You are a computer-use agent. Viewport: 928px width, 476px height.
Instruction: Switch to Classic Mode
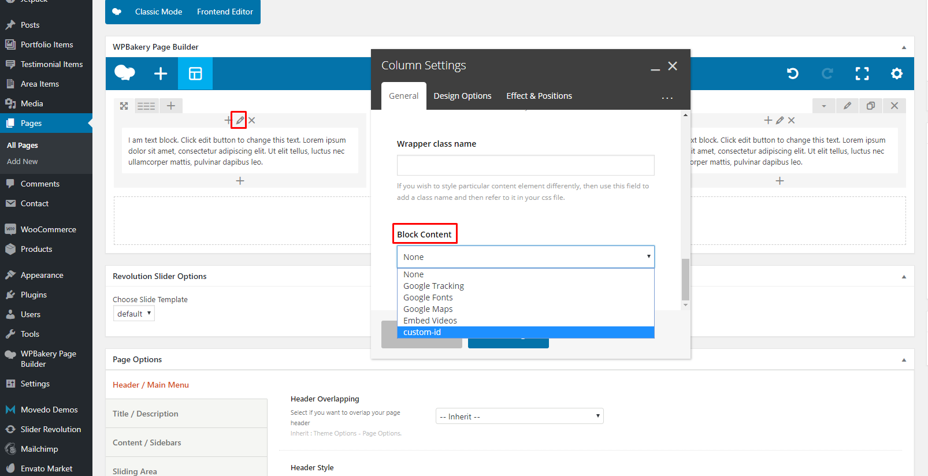coord(158,12)
